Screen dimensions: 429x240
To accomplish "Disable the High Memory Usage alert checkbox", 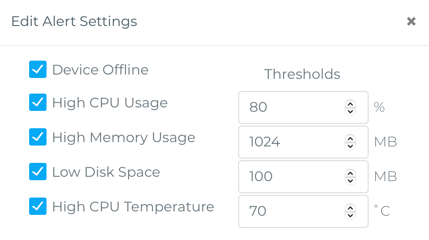I will pyautogui.click(x=38, y=137).
